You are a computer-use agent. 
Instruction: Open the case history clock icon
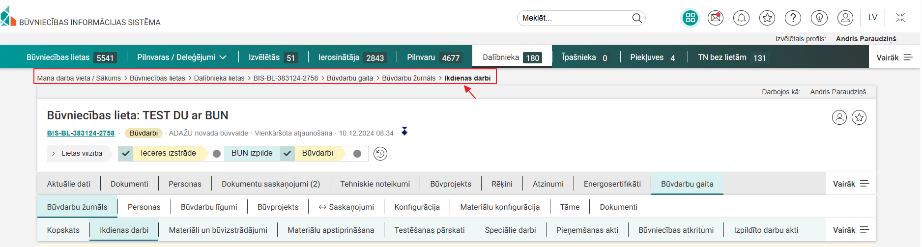(380, 154)
